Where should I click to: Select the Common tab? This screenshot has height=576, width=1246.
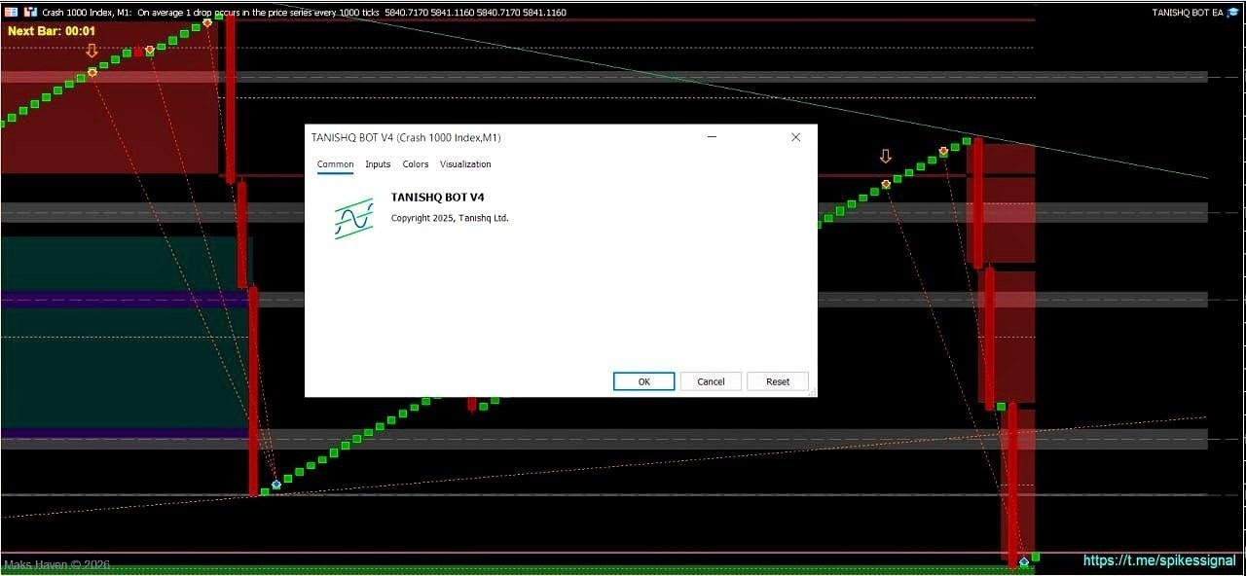tap(335, 164)
